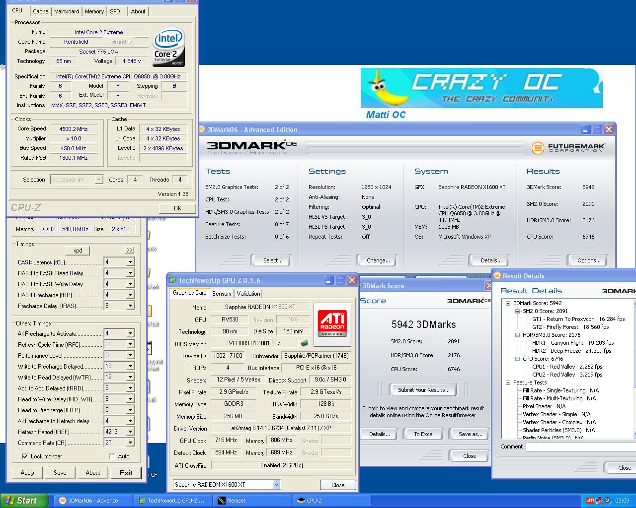Switch to the Cache tab in CPU-Z
Image resolution: width=636 pixels, height=508 pixels.
click(41, 11)
